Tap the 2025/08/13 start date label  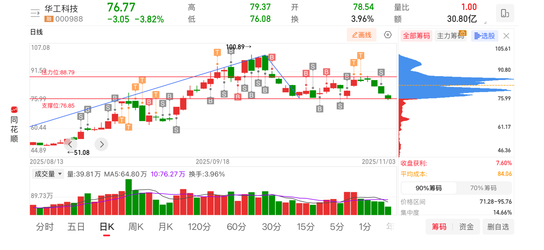47,162
